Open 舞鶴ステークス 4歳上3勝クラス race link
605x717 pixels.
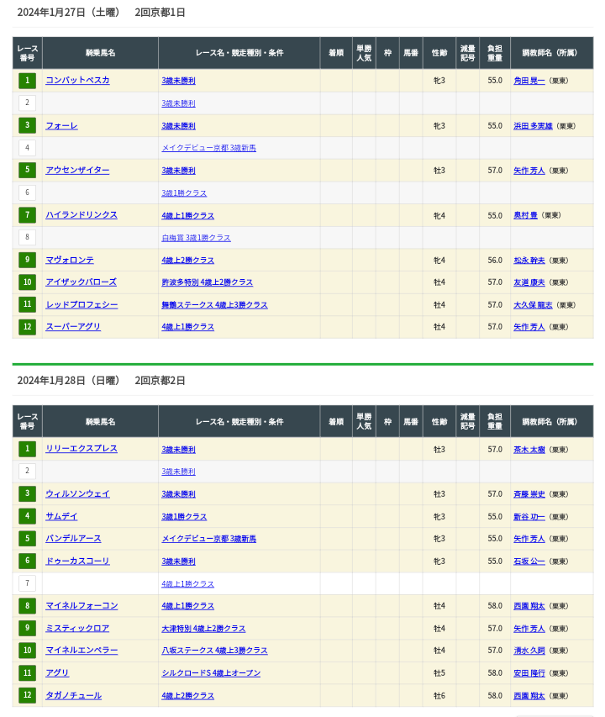[x=214, y=304]
